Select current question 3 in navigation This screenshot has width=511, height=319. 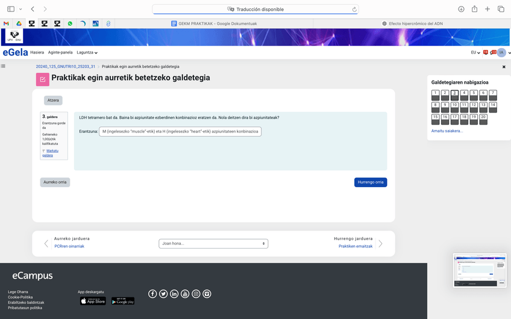(x=454, y=95)
